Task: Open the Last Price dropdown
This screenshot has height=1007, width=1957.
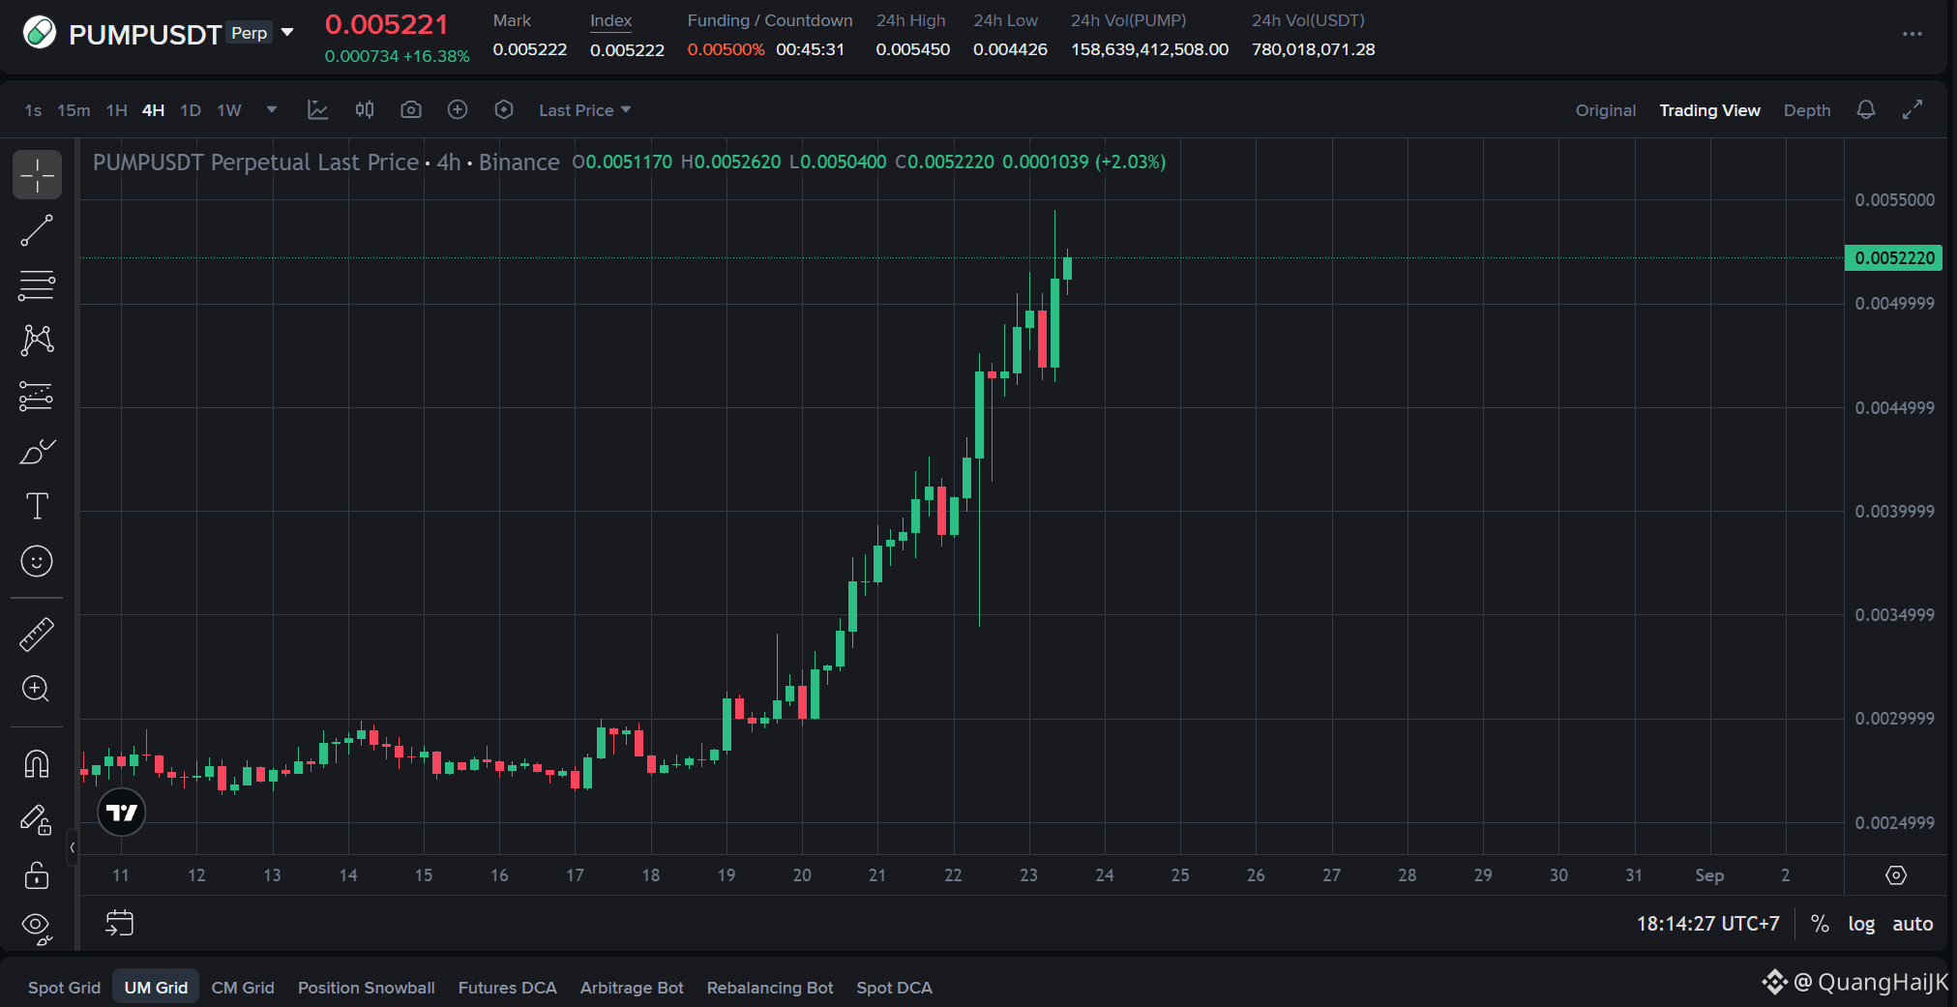Action: point(584,110)
